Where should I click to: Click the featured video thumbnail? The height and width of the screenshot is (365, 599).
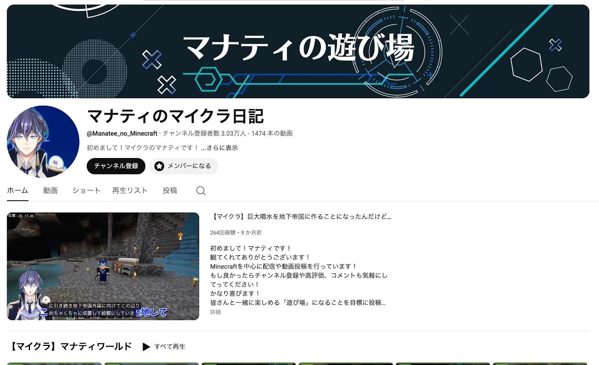103,266
